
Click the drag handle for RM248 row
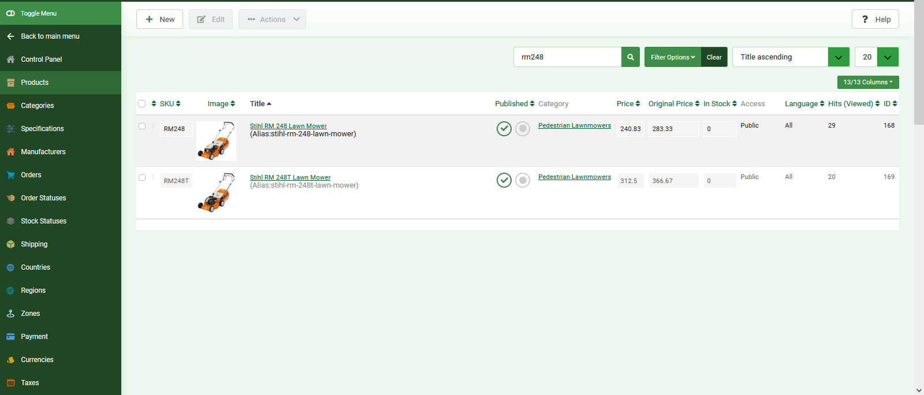(153, 125)
